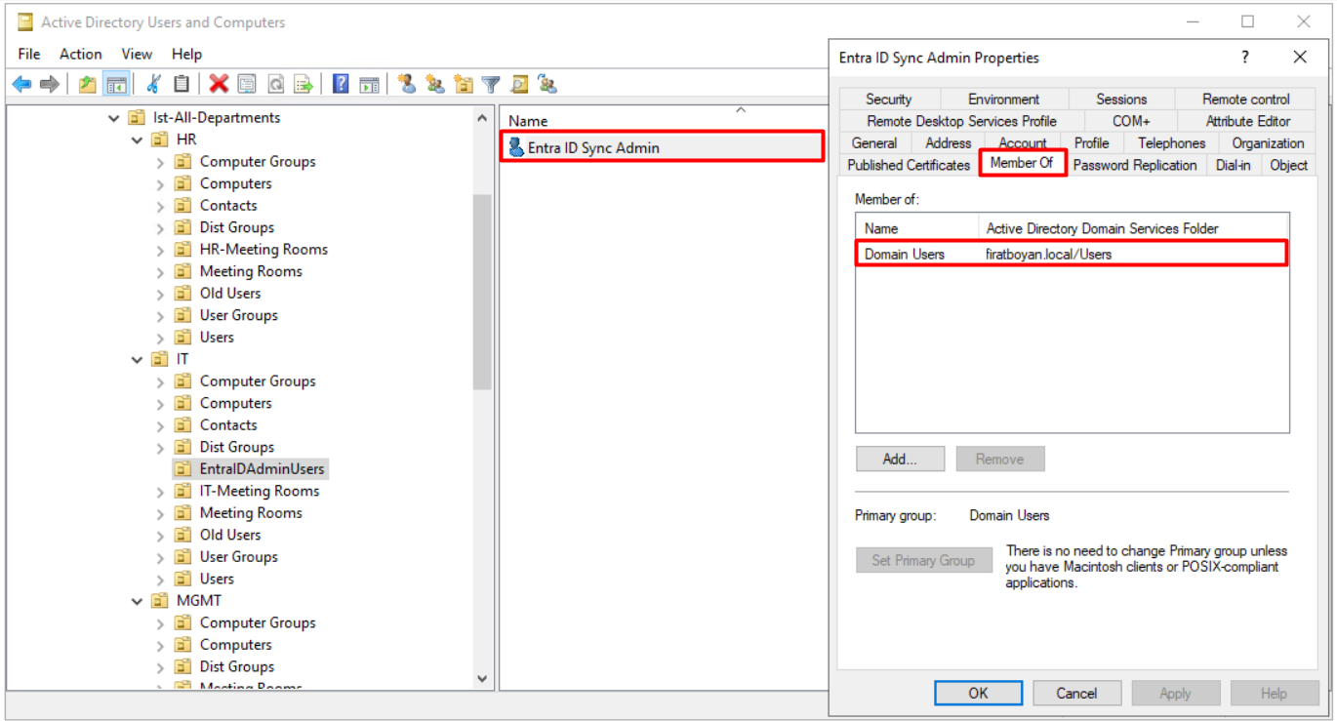Click the dialog title-bar question mark
The image size is (1337, 721).
click(1244, 58)
